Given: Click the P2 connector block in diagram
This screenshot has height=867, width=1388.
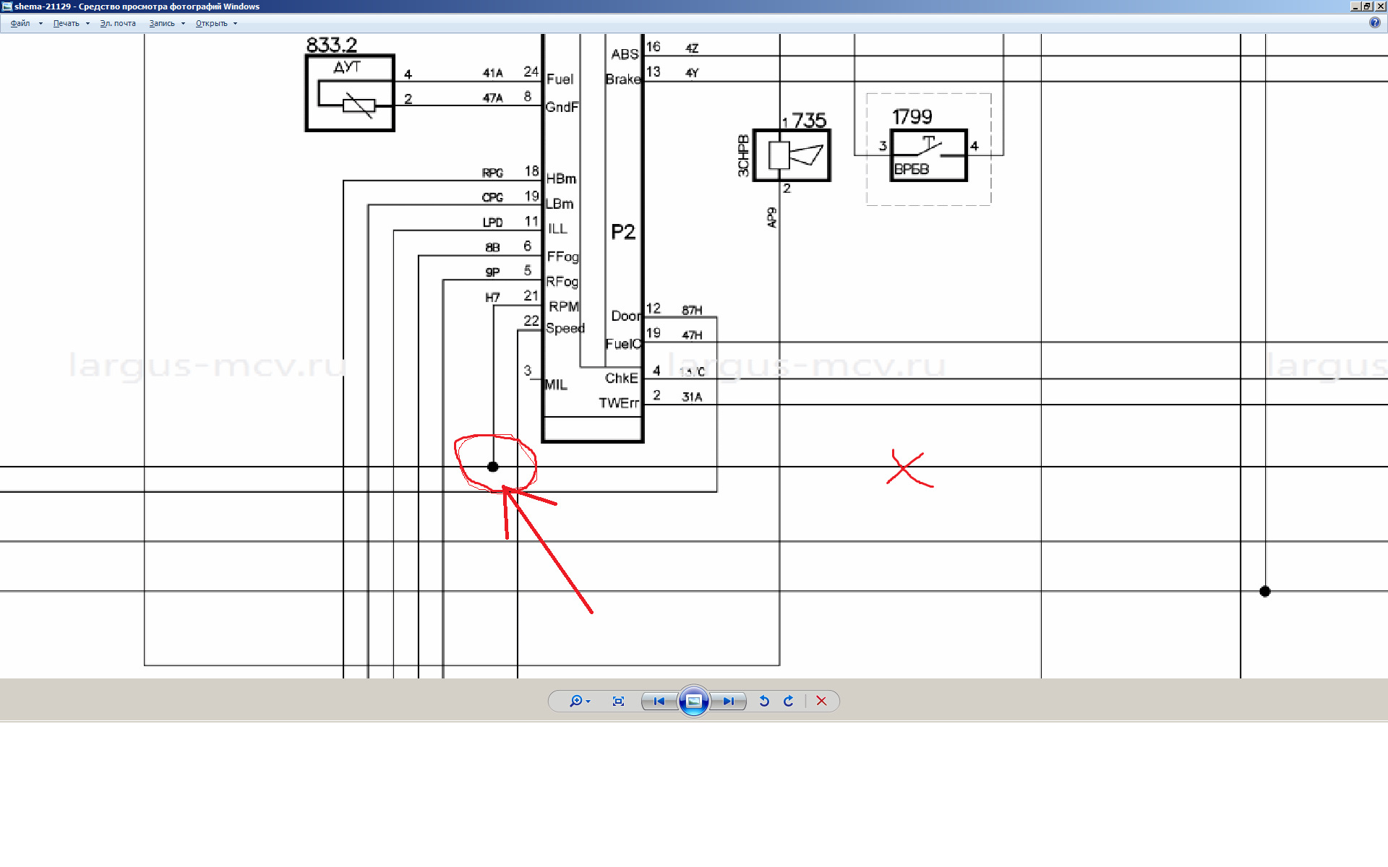Looking at the screenshot, I should pos(622,232).
